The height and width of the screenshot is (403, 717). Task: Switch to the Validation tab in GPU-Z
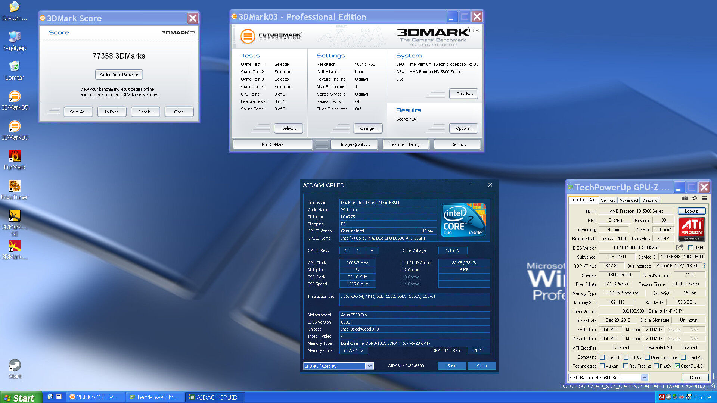tap(651, 200)
